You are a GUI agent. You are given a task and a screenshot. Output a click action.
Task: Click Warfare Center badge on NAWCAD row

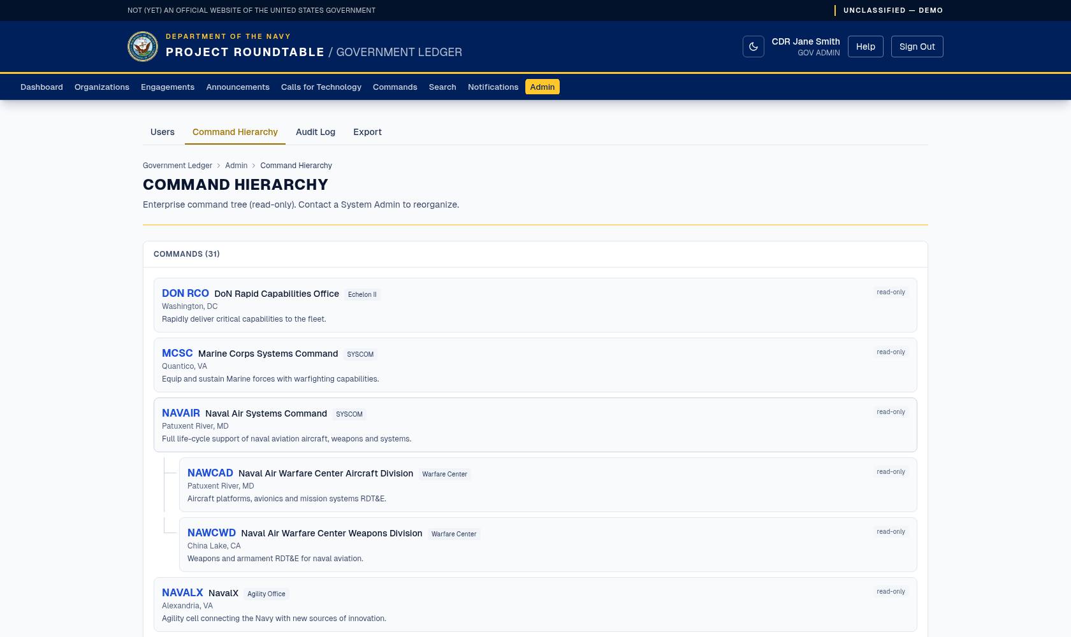point(444,474)
